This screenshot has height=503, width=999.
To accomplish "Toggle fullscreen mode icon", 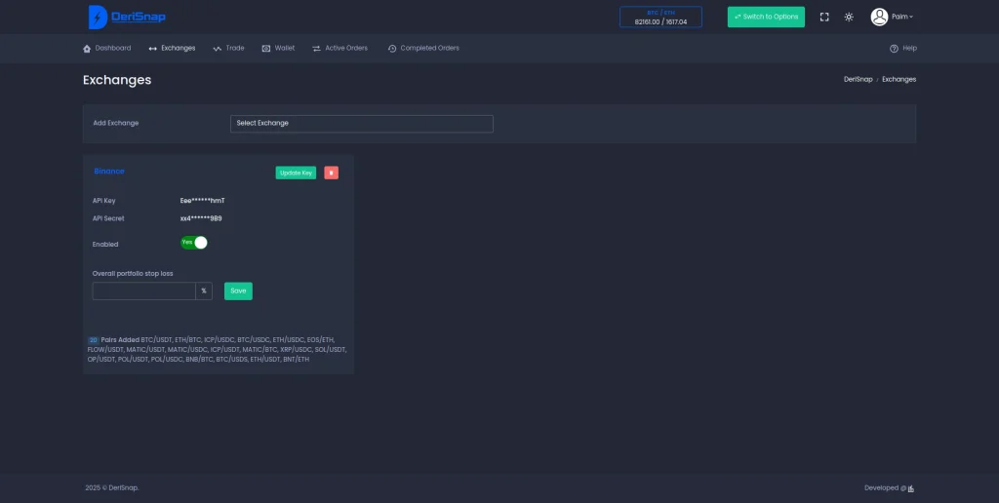I will (824, 17).
